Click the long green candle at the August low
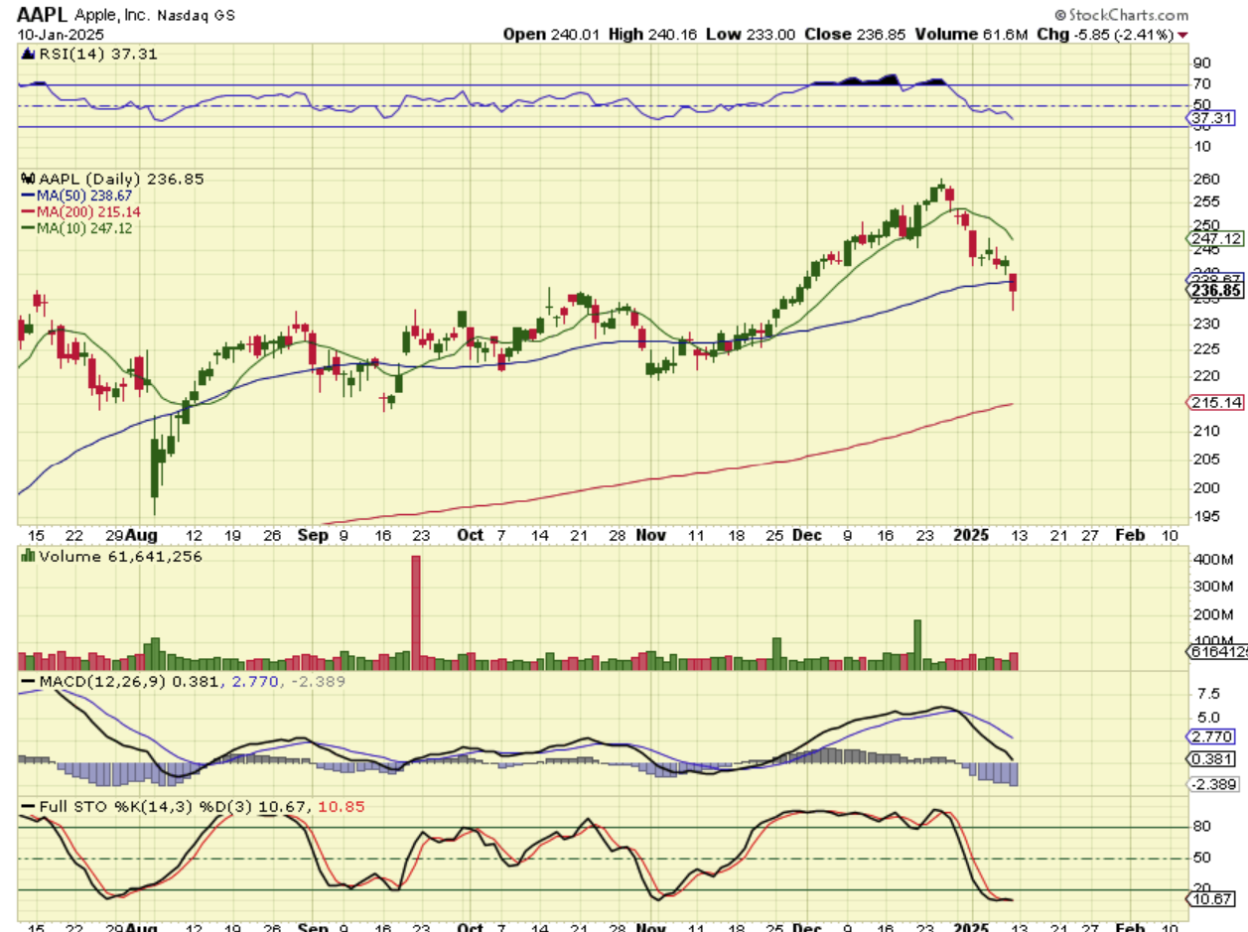This screenshot has width=1248, height=932. coord(155,465)
